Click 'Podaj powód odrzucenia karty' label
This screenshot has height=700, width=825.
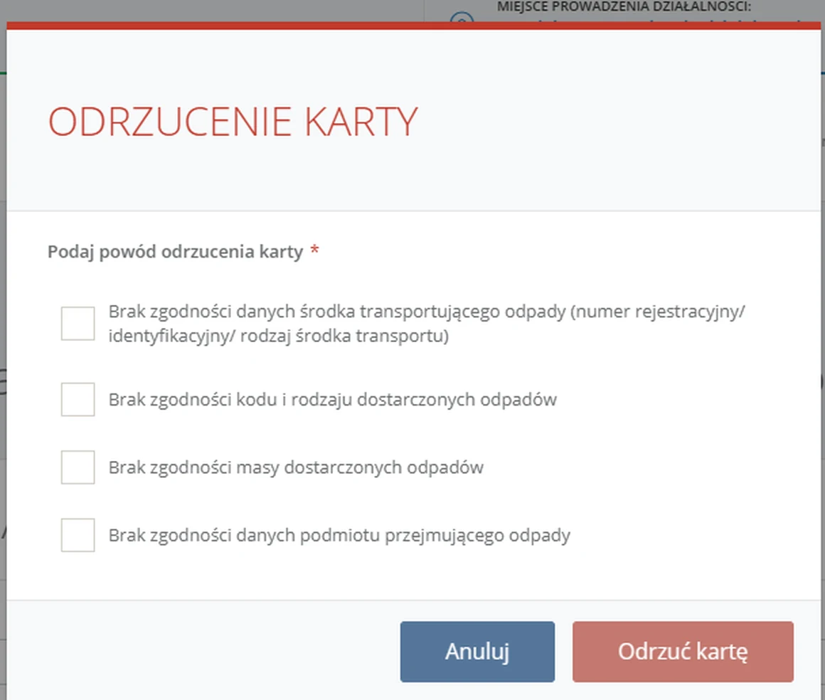pyautogui.click(x=175, y=252)
